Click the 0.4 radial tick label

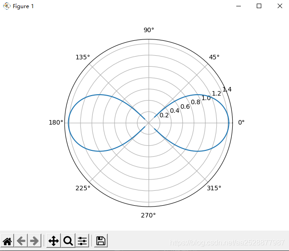174,111
